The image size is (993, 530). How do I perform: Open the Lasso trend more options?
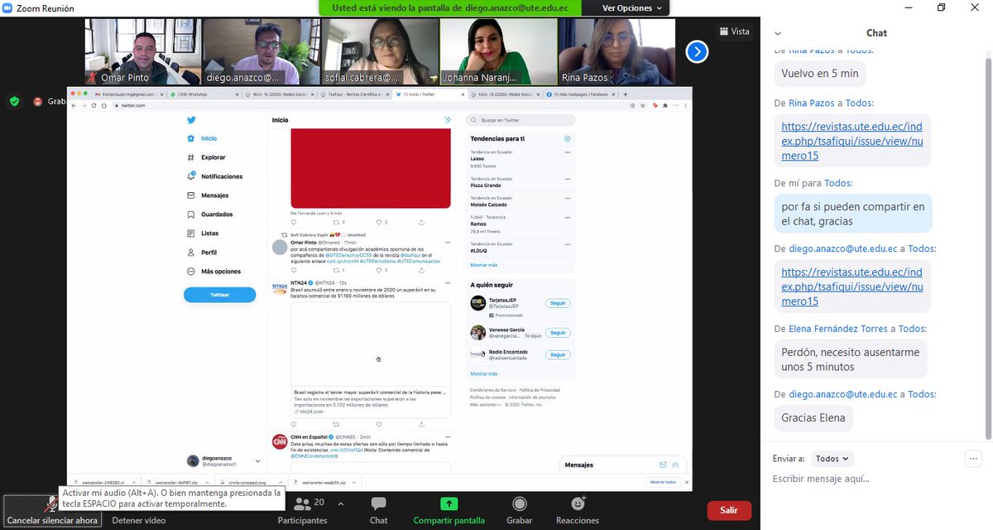(x=567, y=153)
